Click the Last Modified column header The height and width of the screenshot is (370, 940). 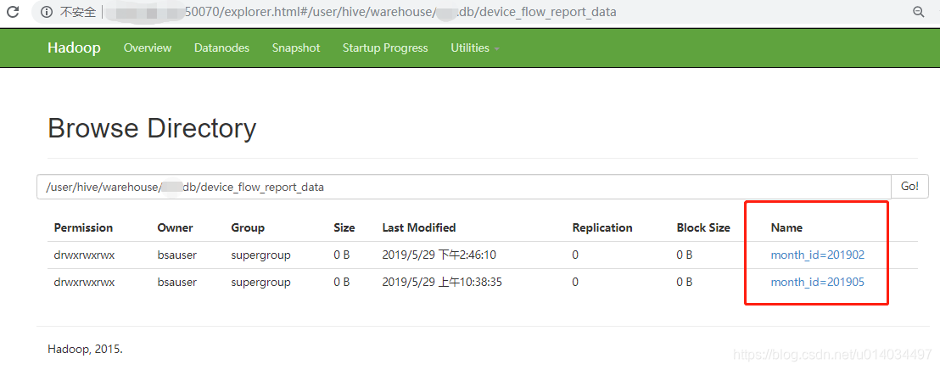click(x=419, y=228)
